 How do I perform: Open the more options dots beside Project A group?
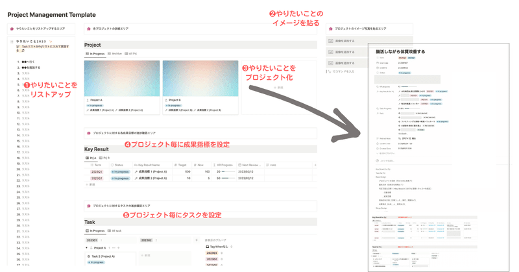(114, 248)
